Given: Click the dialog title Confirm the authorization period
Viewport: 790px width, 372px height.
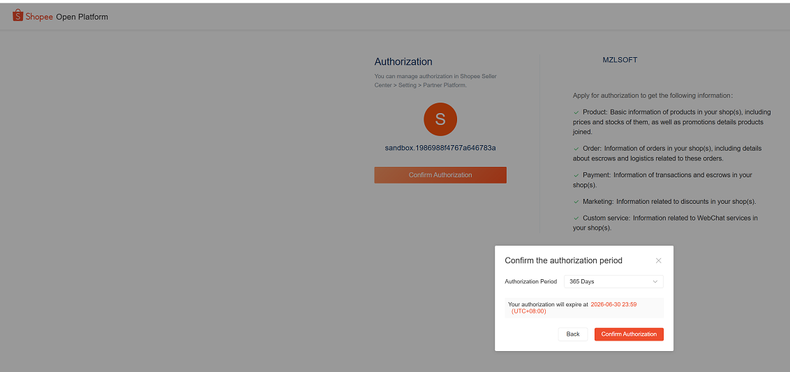Looking at the screenshot, I should pyautogui.click(x=563, y=260).
